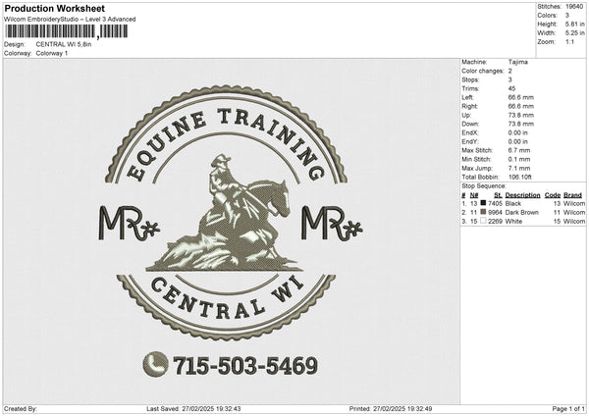Click the 'Brand' column header

tap(572, 195)
